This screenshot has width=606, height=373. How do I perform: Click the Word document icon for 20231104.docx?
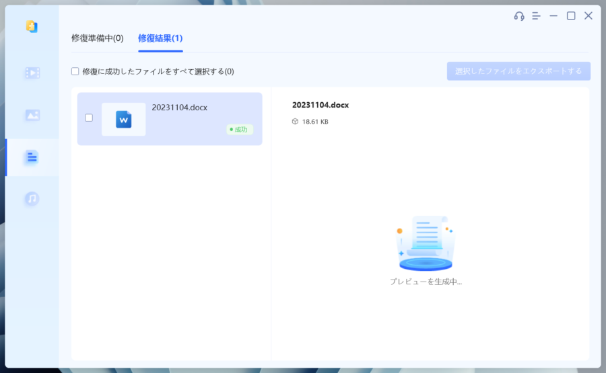(x=123, y=120)
